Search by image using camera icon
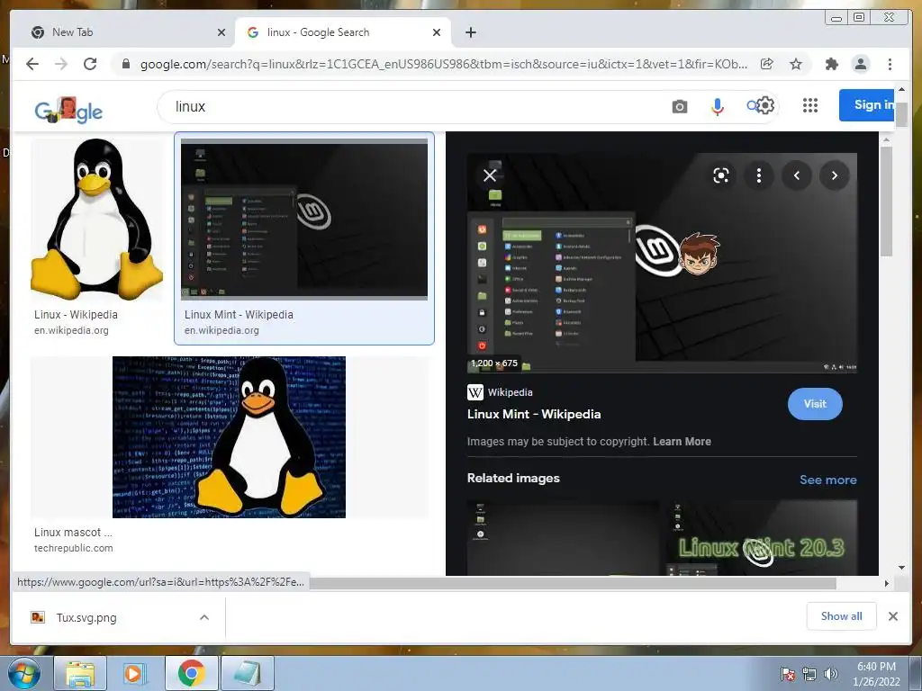The height and width of the screenshot is (691, 922). (x=680, y=106)
